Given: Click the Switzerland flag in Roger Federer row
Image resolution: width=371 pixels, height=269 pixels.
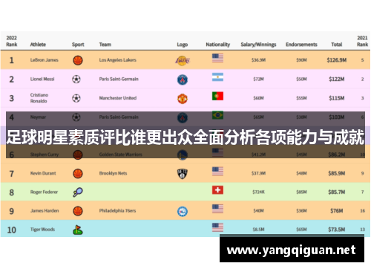Looking at the screenshot, I should (217, 190).
